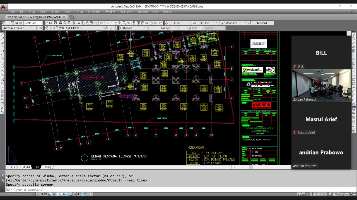Open the Layer Properties Manager icon
Screen dimensions: 357x200
(47, 28)
